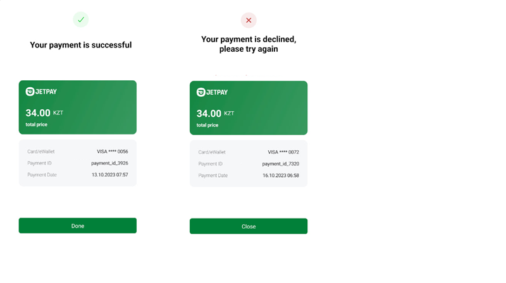The image size is (506, 283).
Task: Click the JetPay logo on declined payment card
Action: click(x=212, y=92)
